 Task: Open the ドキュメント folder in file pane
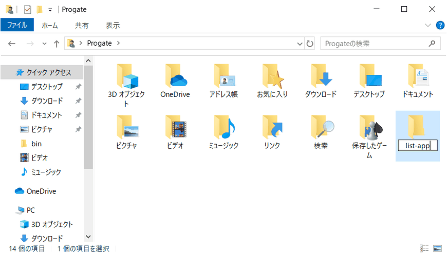pyautogui.click(x=418, y=76)
